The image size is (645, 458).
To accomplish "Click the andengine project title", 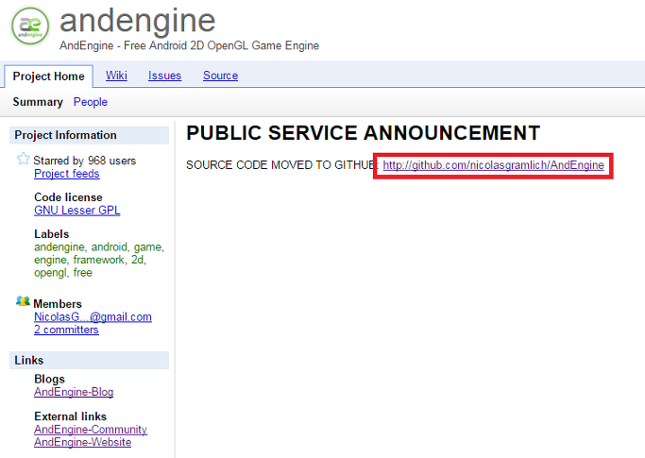I will click(137, 21).
